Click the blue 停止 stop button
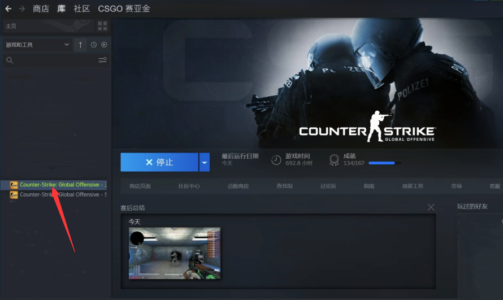 159,162
